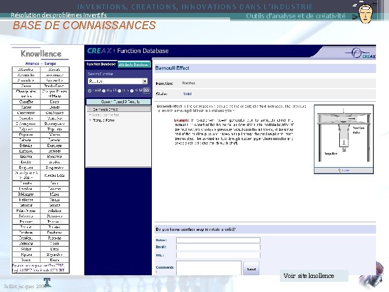Screen dimensions: 389x292
Task: Click the magnifier view link below the diagram
Action: tap(344, 170)
